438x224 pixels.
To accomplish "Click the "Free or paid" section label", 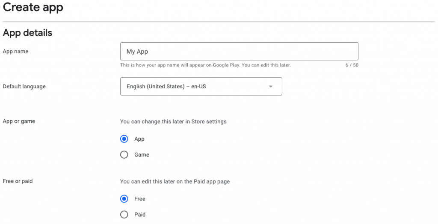I will [18, 181].
